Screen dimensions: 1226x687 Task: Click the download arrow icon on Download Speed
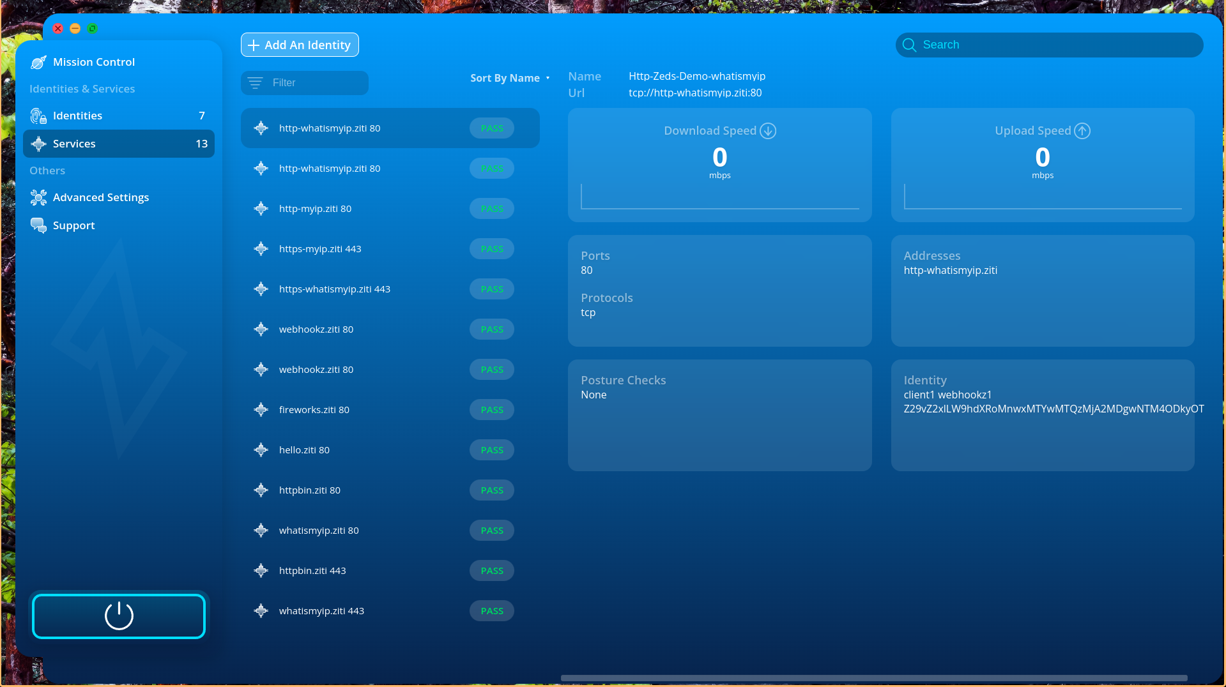coord(767,130)
